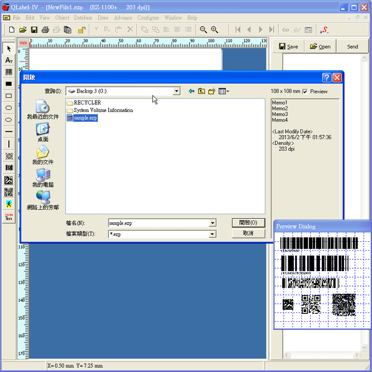Click the Print icon in the toolbar
The image size is (372, 372).
click(45, 29)
